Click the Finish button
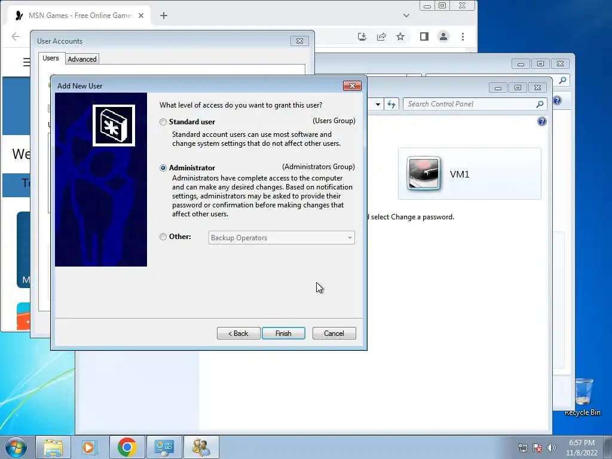612x459 pixels. point(283,333)
